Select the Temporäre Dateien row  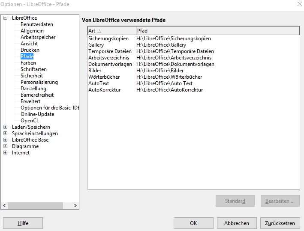click(193, 51)
